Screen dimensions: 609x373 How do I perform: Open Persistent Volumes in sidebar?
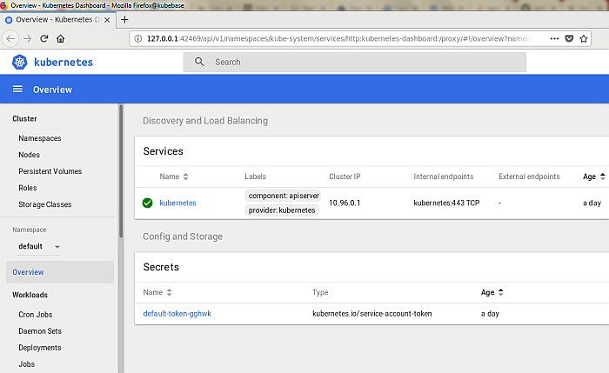pyautogui.click(x=50, y=171)
